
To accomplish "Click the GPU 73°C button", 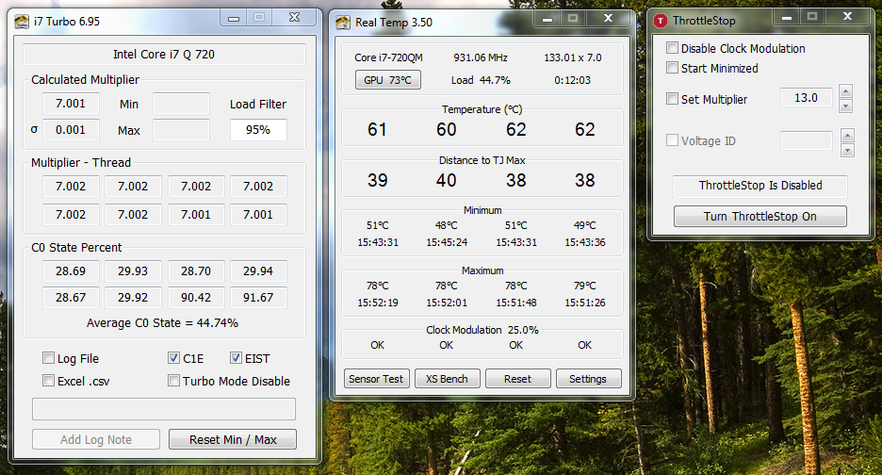I will [387, 80].
